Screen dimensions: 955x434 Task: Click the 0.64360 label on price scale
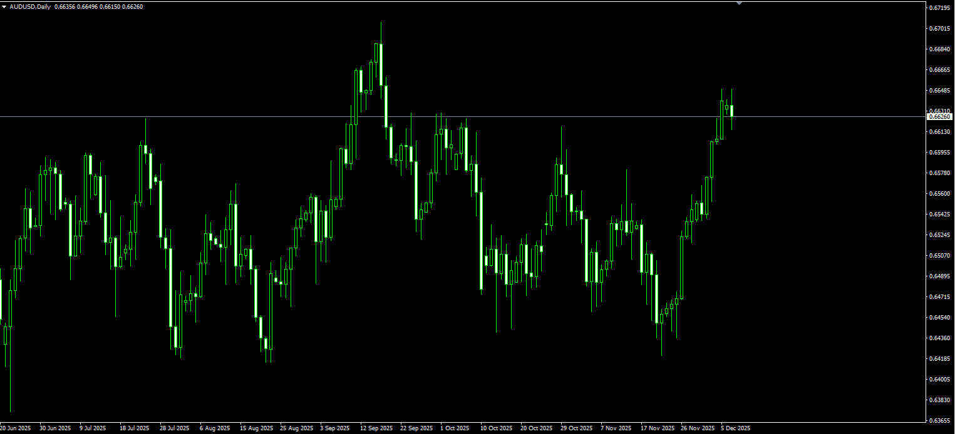(x=939, y=338)
